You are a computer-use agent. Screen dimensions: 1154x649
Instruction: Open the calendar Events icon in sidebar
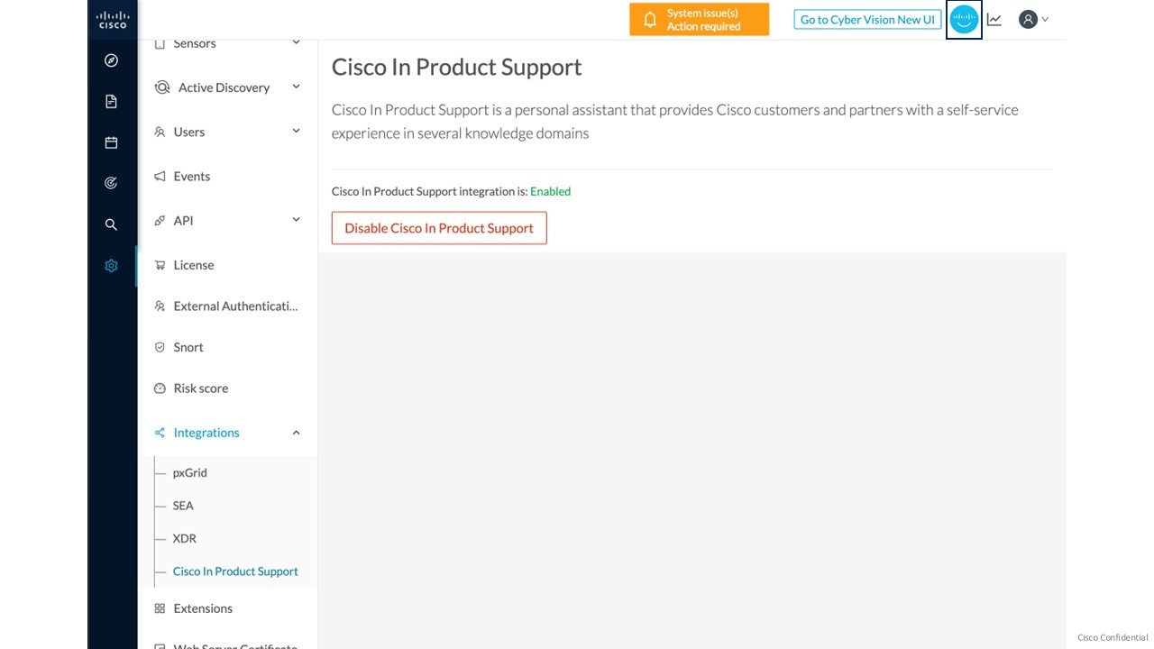click(111, 142)
